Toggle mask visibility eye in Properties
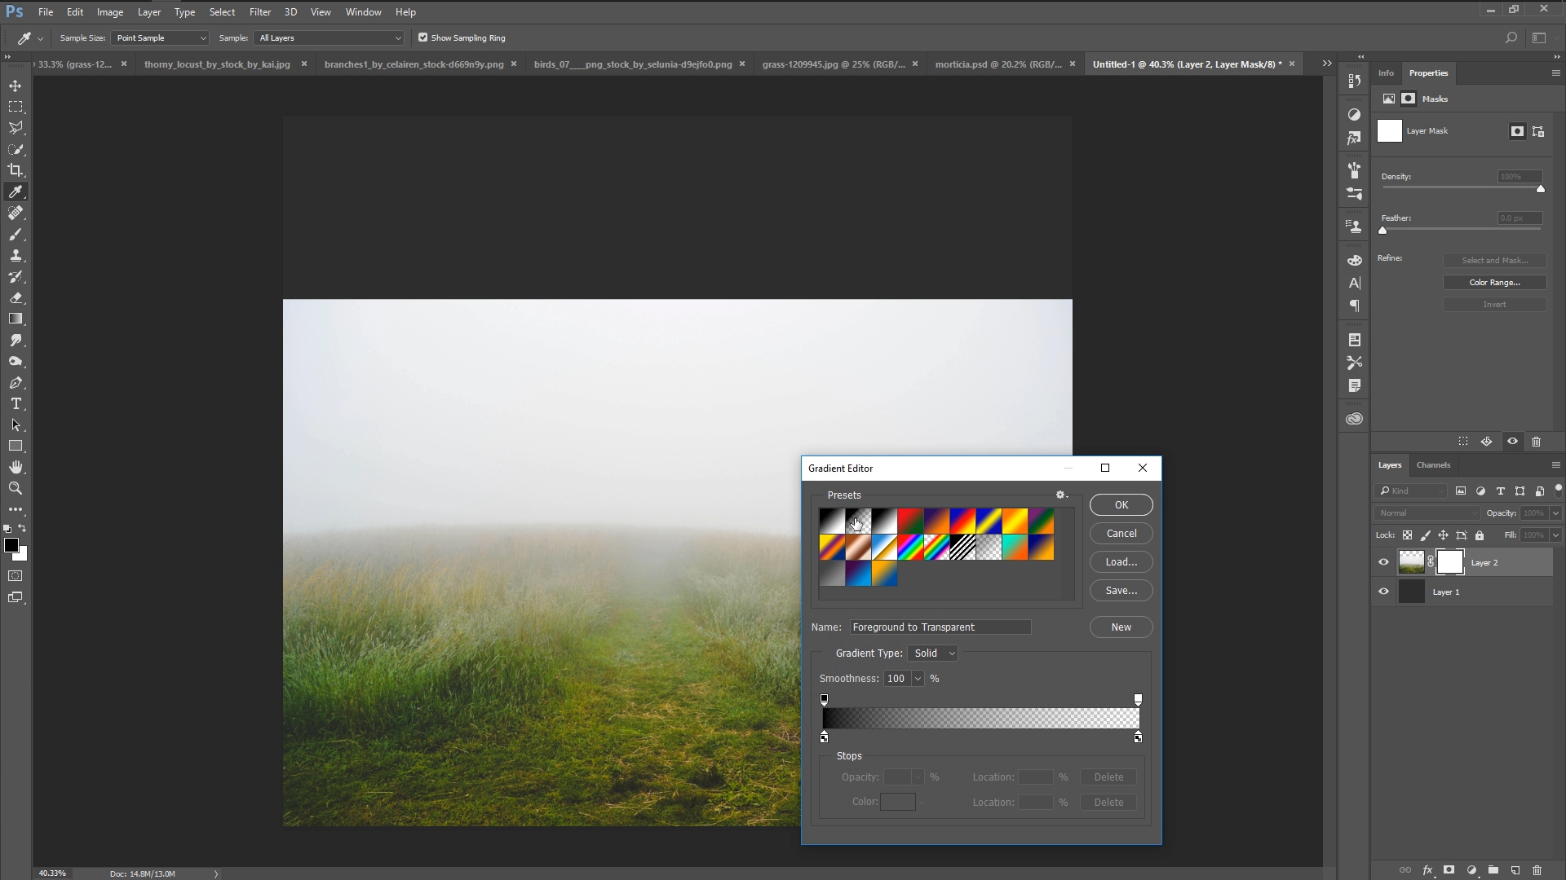1566x880 pixels. click(1512, 442)
